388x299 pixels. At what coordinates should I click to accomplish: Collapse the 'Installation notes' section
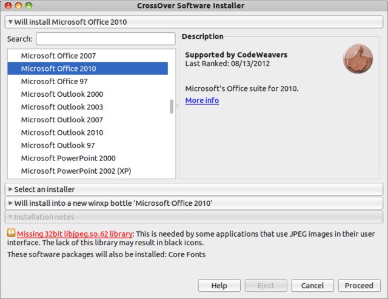point(194,217)
